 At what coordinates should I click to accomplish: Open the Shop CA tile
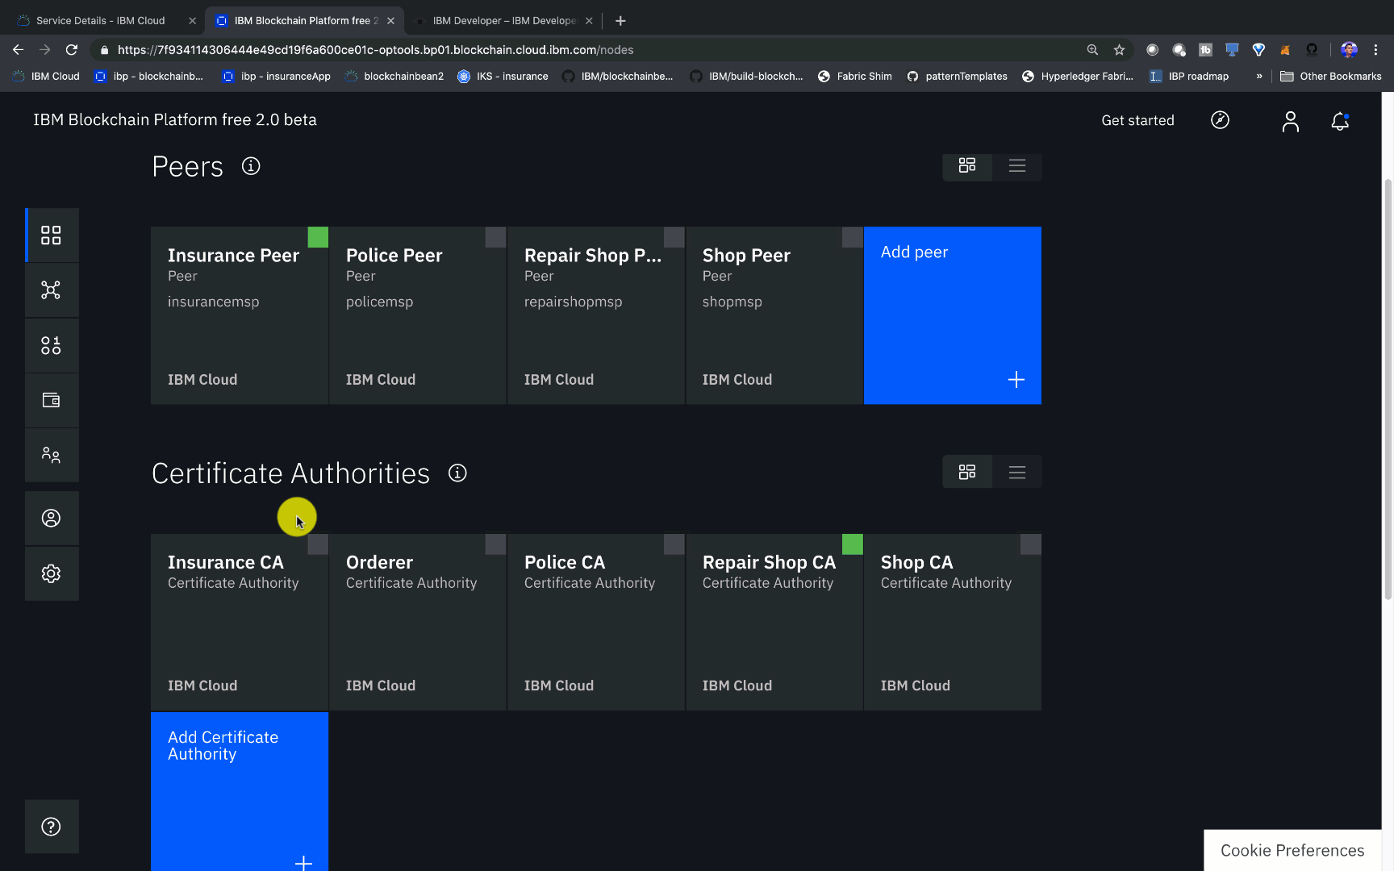pyautogui.click(x=953, y=622)
